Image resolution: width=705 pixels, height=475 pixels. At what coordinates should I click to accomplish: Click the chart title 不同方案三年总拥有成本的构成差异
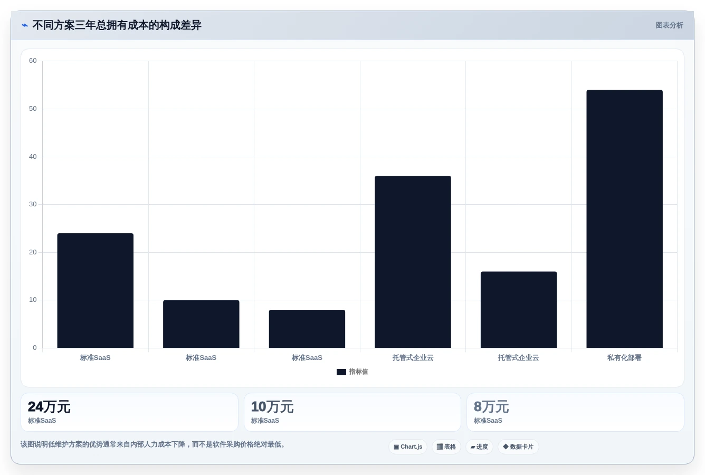pos(117,25)
